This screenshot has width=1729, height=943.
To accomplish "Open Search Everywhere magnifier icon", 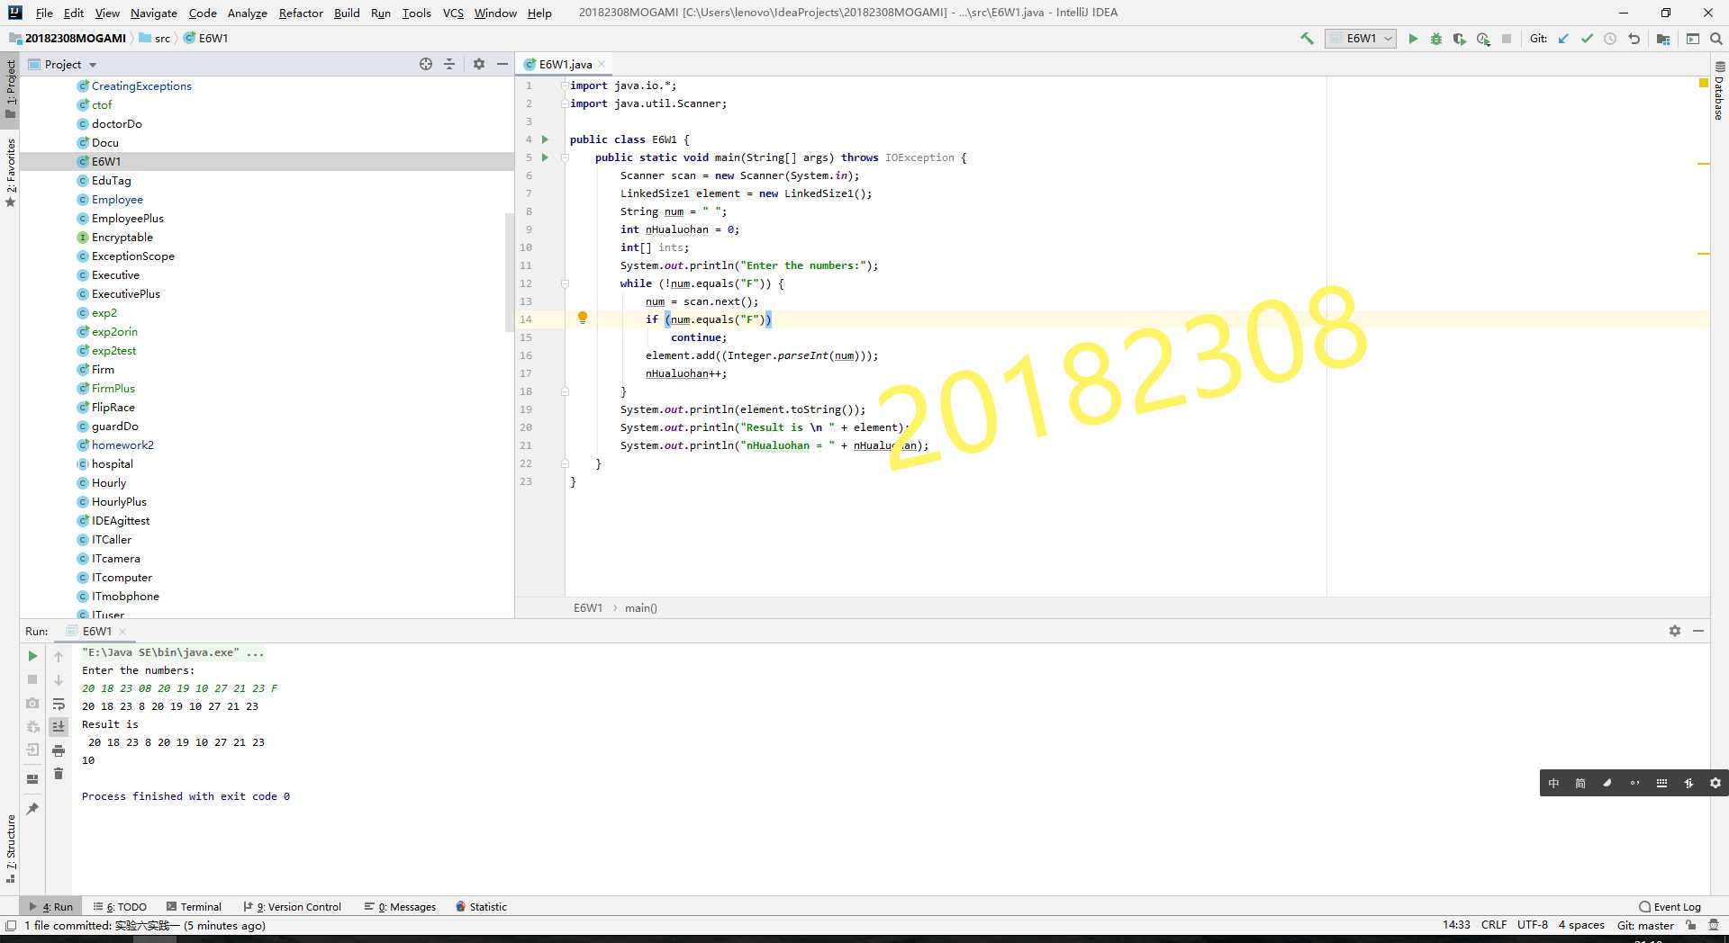I will (1715, 39).
